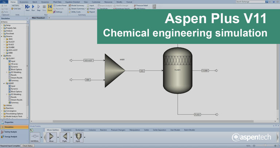This screenshot has height=148, width=280.
Task: Click the selection pointer icon in Model Palette
Action: 31,130
